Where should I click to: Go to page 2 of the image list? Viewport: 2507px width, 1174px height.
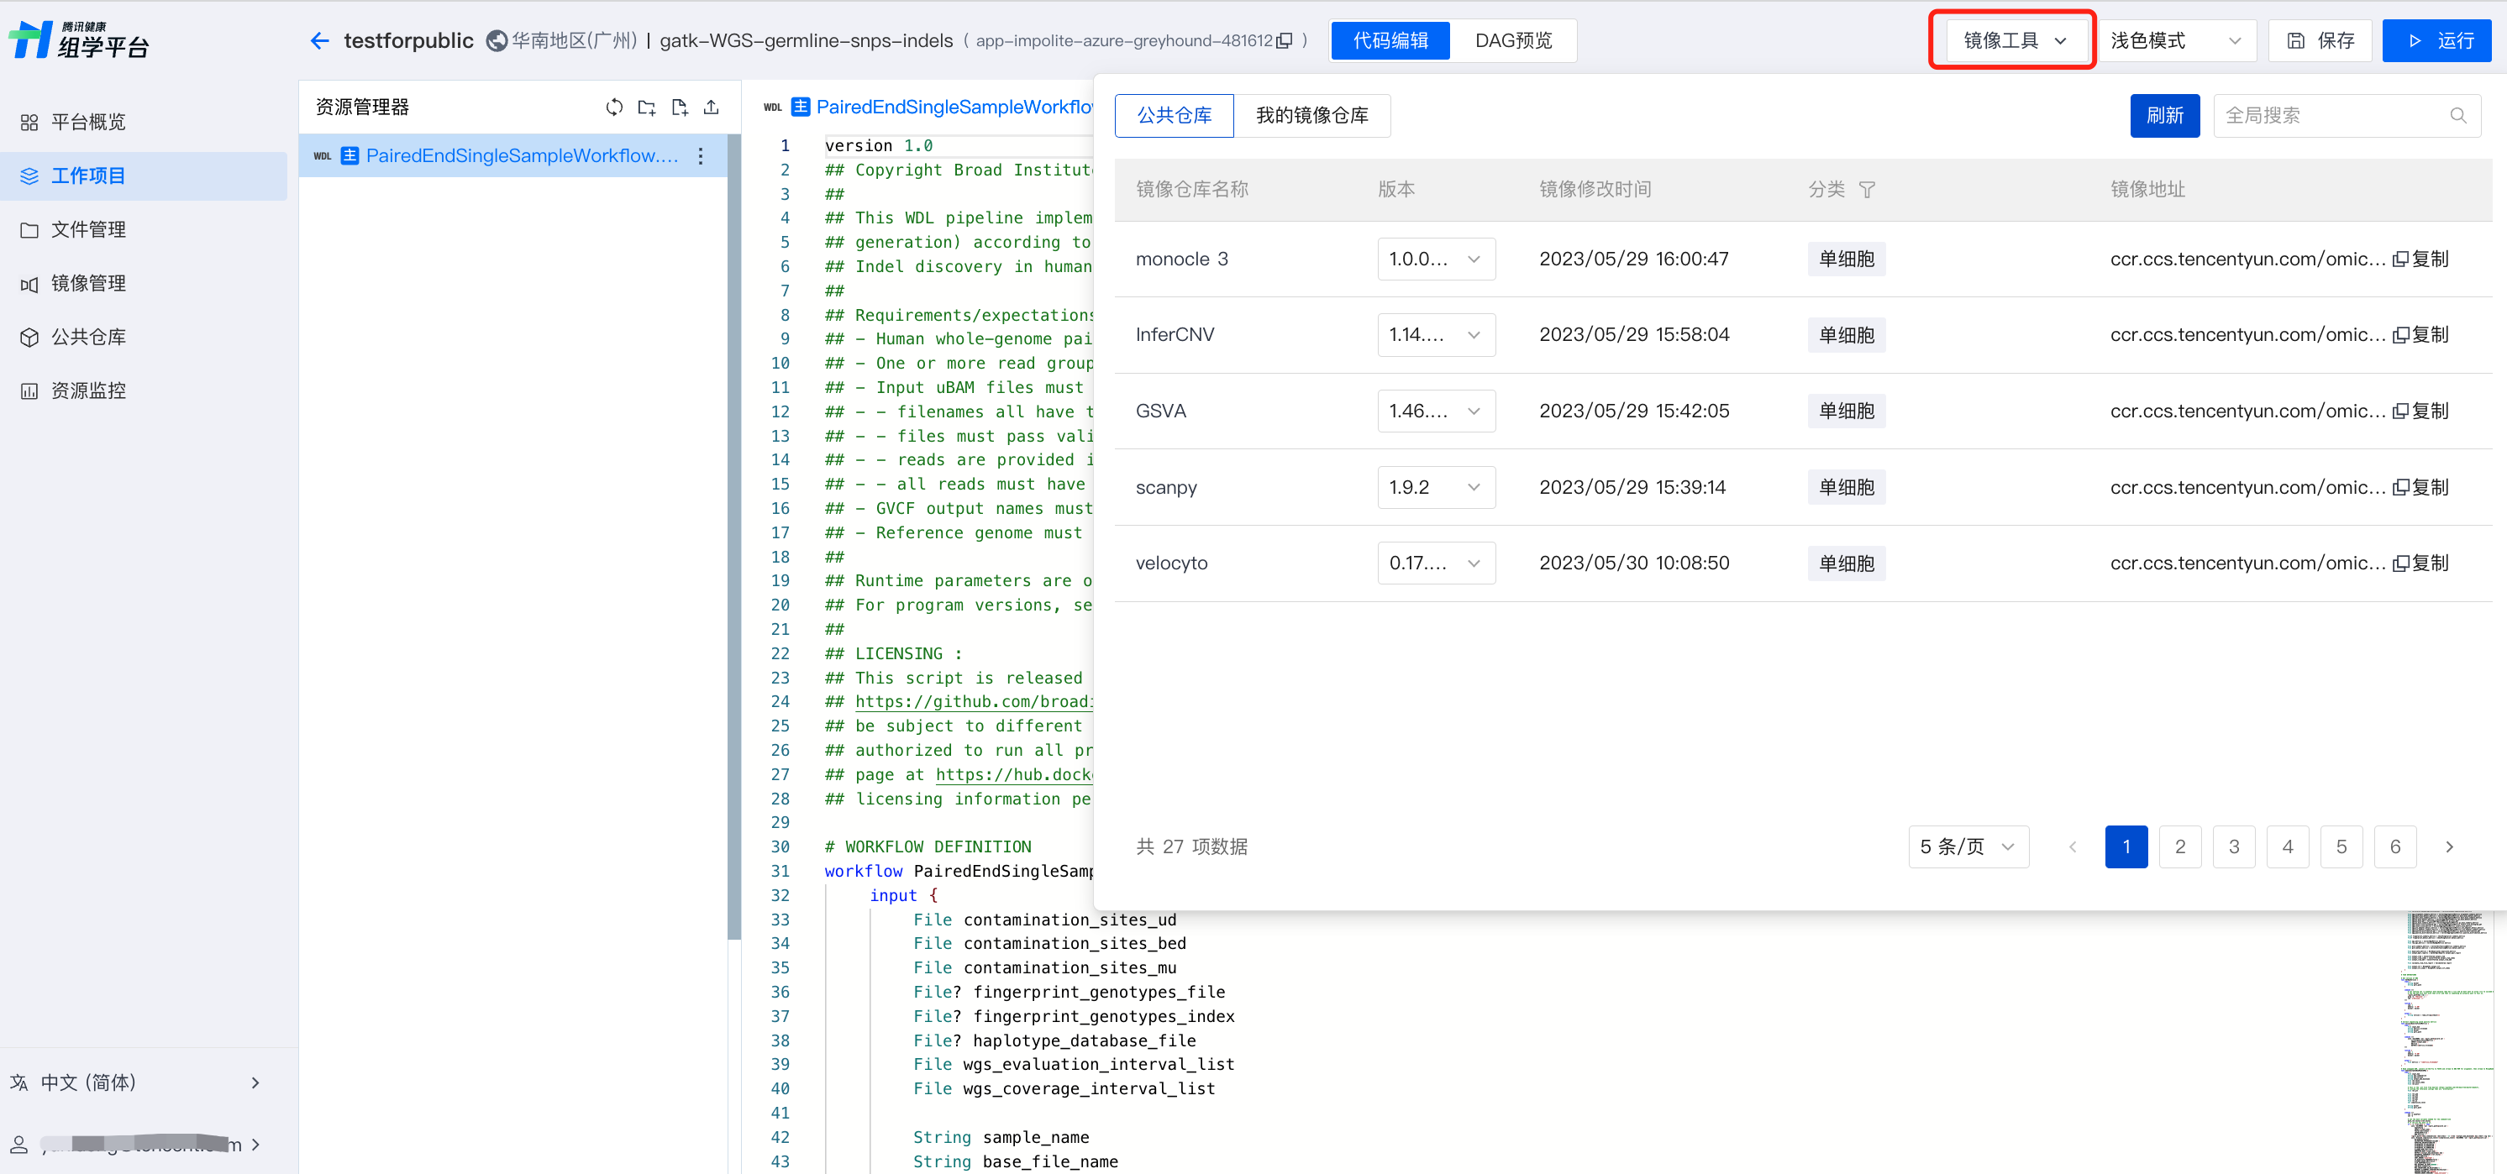point(2180,846)
